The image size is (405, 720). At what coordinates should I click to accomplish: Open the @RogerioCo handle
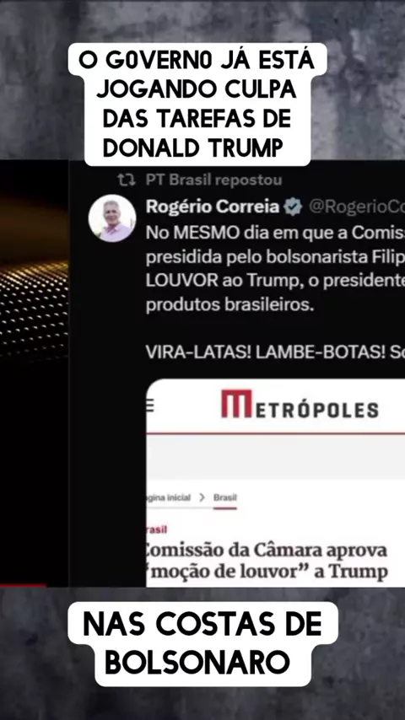pyautogui.click(x=357, y=207)
